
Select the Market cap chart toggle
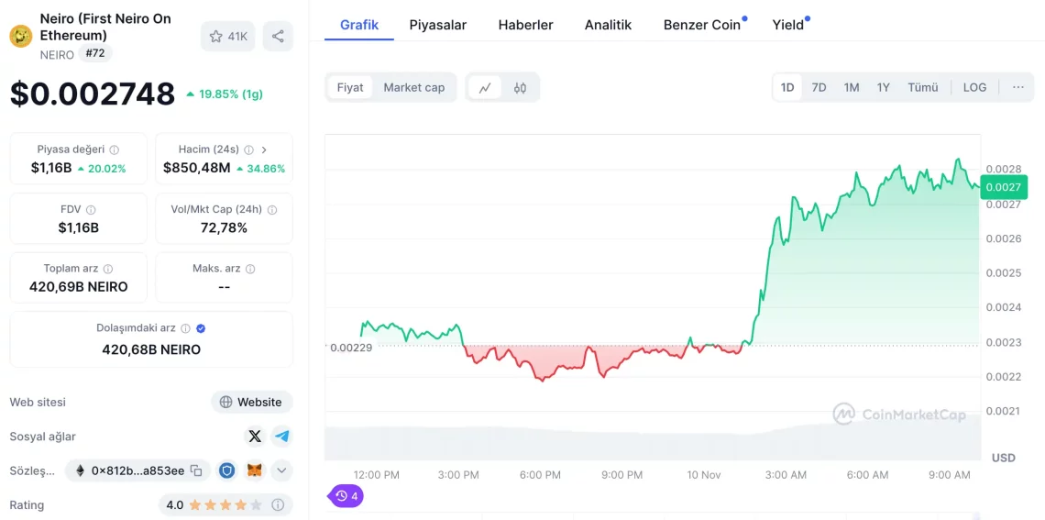[x=413, y=87]
